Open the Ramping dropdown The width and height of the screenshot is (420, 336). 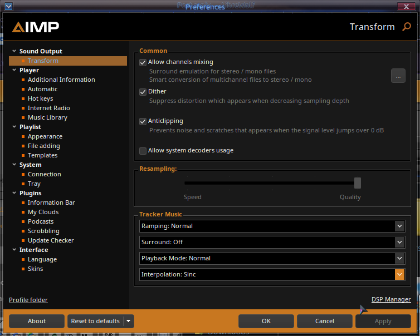399,226
